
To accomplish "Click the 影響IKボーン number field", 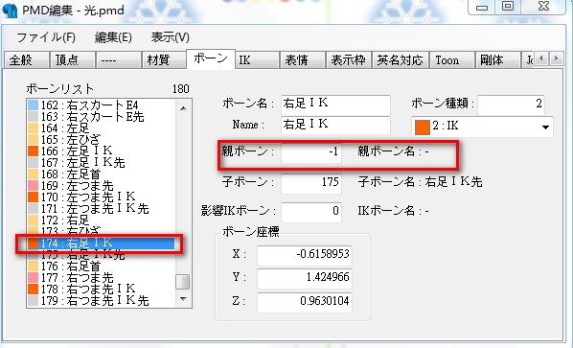I will click(x=311, y=212).
